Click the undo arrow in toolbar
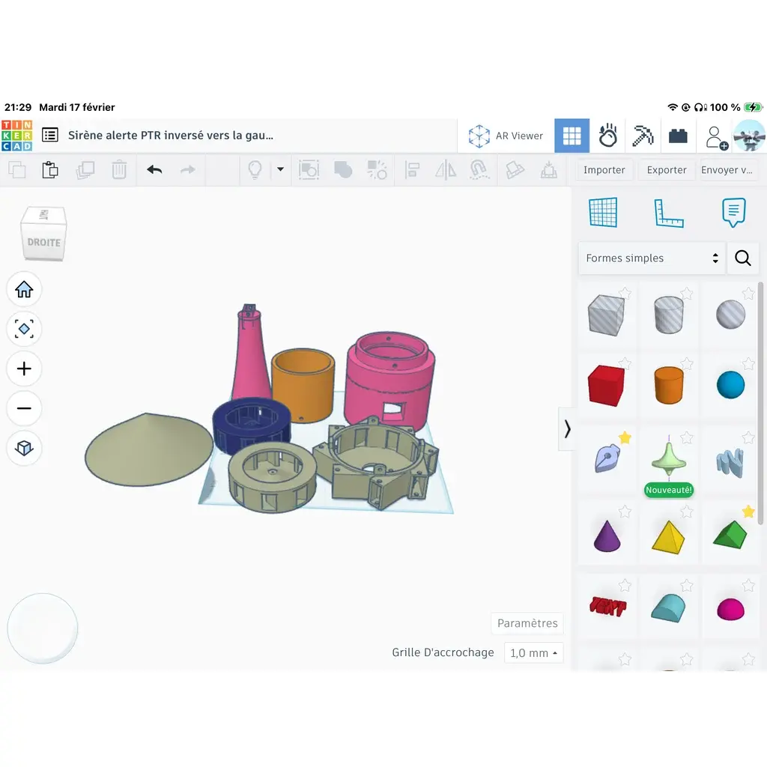 click(154, 170)
